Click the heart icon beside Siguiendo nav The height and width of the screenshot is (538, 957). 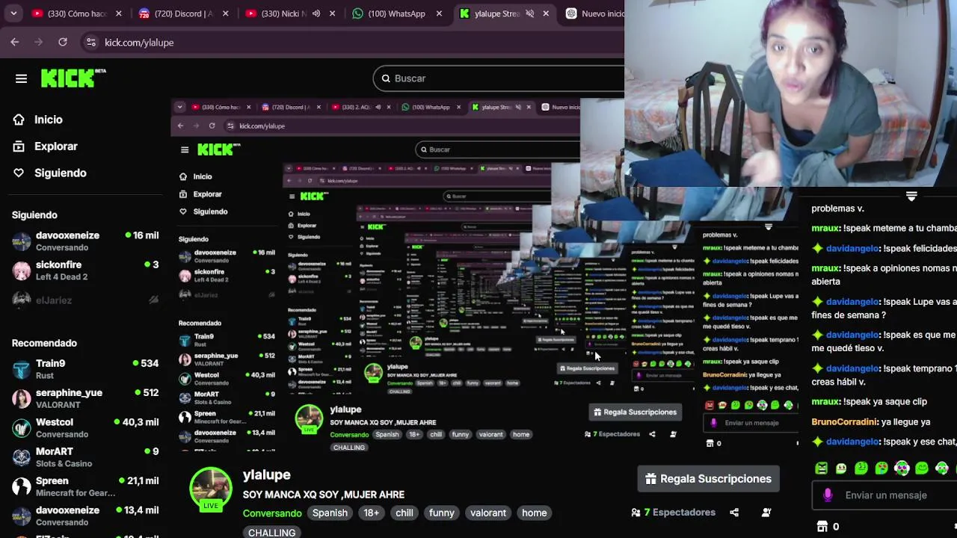tap(19, 173)
